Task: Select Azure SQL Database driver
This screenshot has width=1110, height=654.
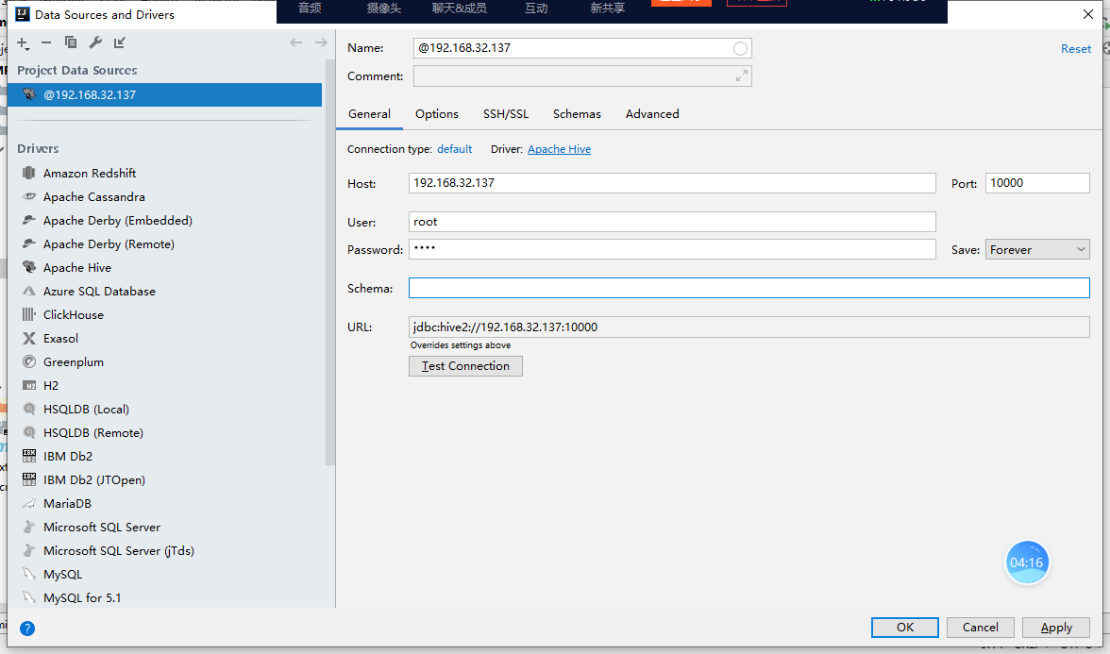Action: coord(99,291)
